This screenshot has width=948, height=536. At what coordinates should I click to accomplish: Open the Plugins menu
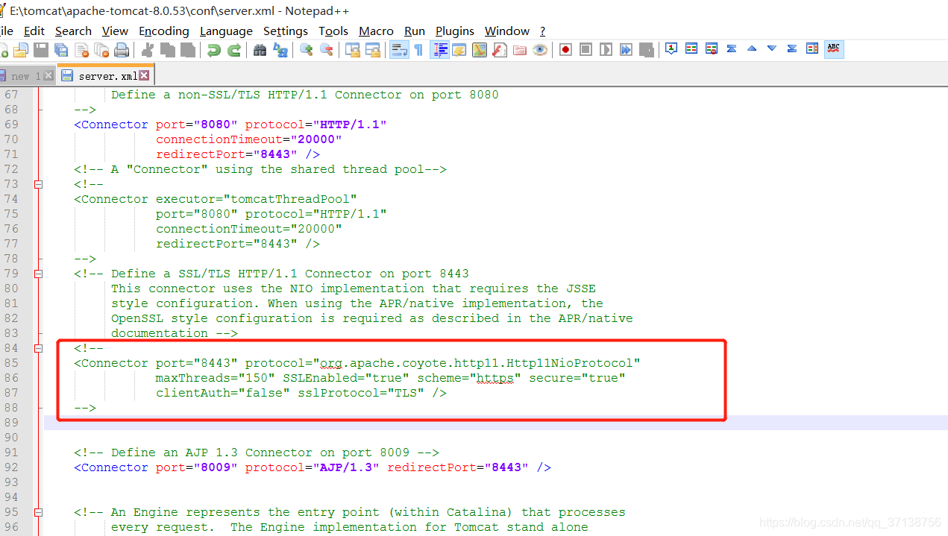(455, 31)
